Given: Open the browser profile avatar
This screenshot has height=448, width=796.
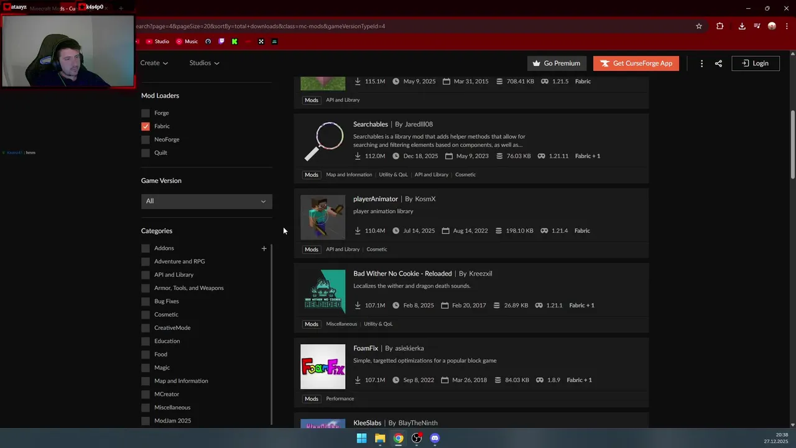Looking at the screenshot, I should (x=772, y=26).
